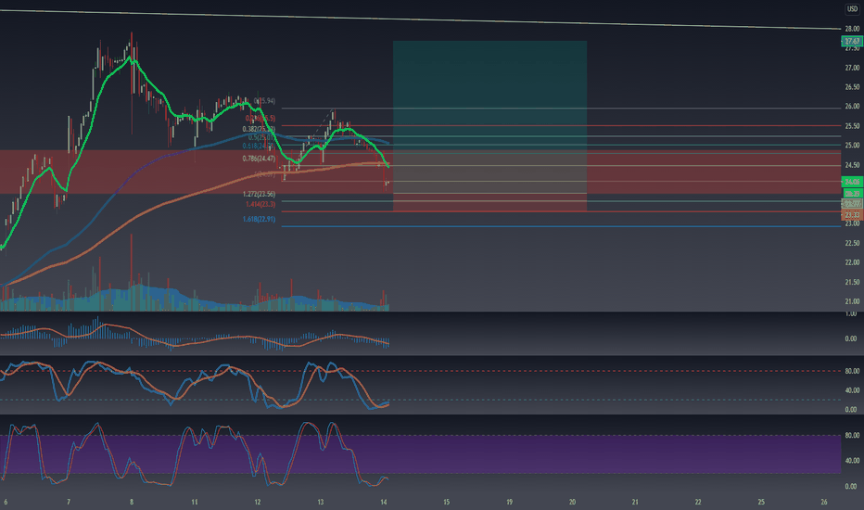Click date label 8 on time axis

(x=131, y=502)
